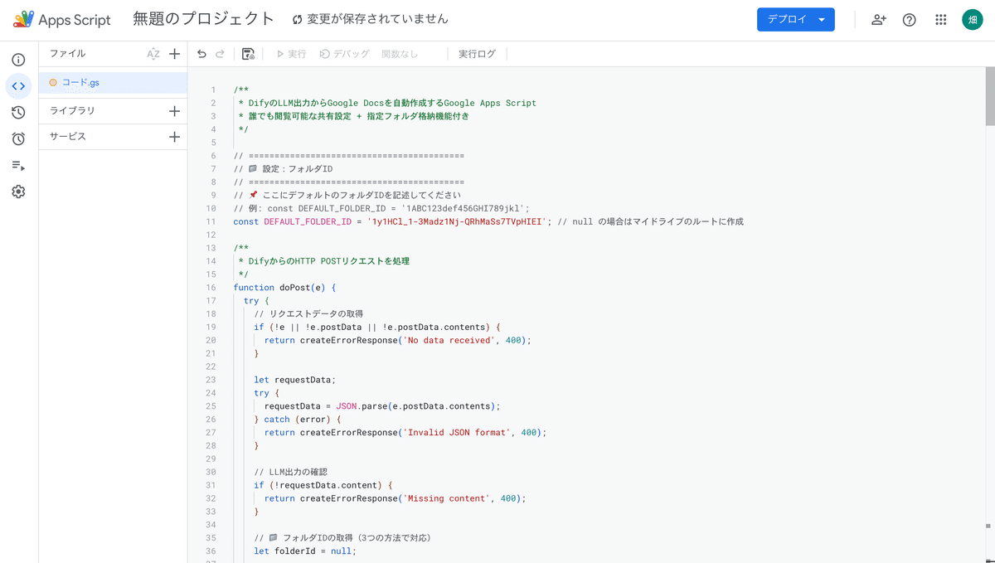Click the デプロイ button
This screenshot has height=563, width=995.
(786, 18)
